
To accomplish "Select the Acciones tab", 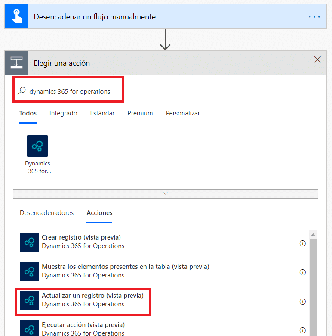I will [x=99, y=212].
